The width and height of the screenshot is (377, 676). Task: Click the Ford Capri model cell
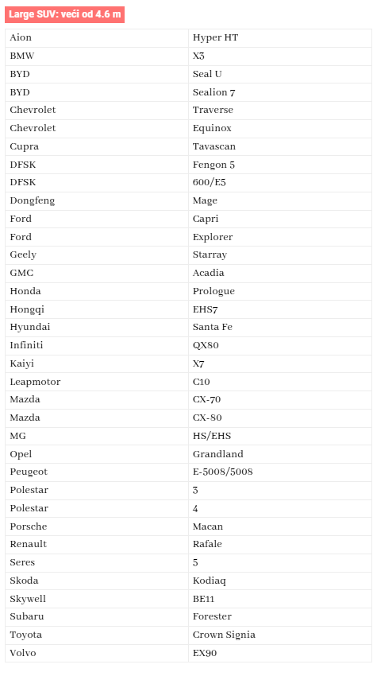[280, 219]
